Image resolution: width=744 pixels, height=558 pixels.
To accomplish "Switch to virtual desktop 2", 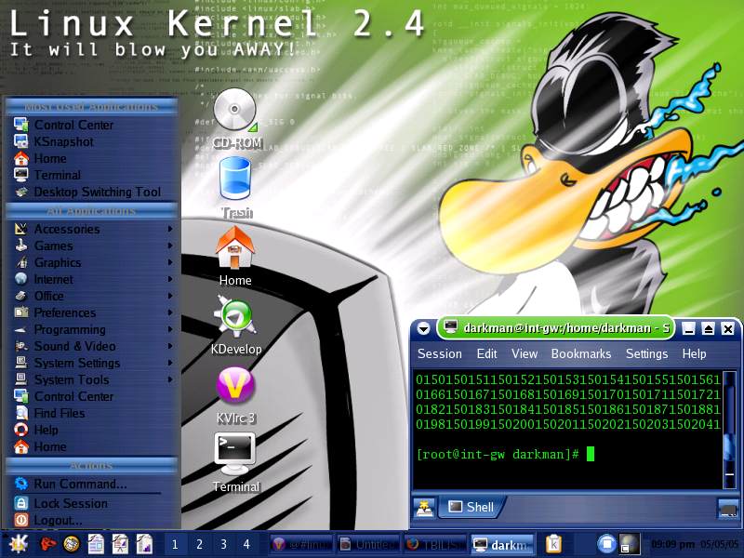I will pos(199,544).
